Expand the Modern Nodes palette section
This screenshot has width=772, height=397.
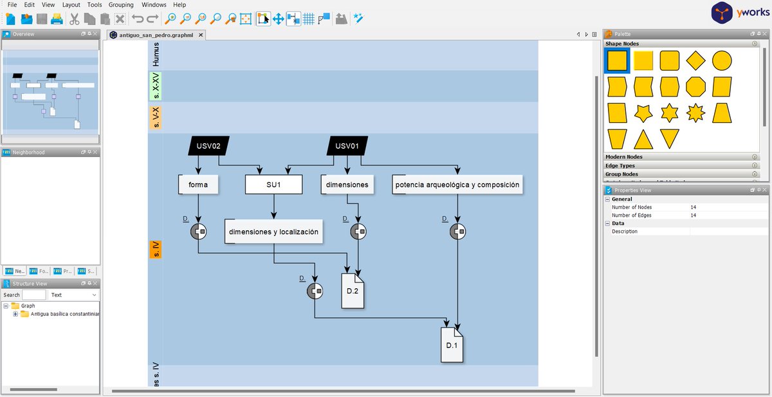tap(755, 157)
